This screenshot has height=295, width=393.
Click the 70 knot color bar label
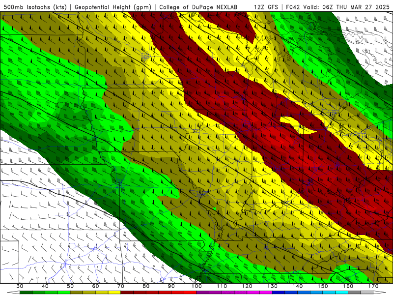pos(121,286)
